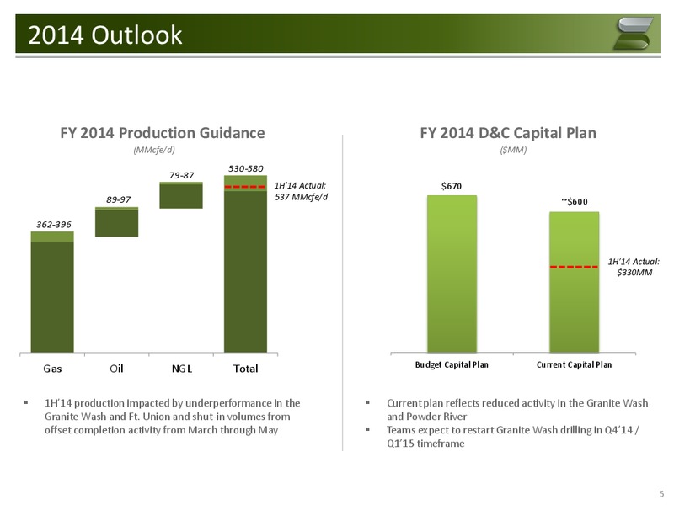Screen dimensions: 674x505
Task: Click the "530-580" data label
Action: (x=245, y=168)
